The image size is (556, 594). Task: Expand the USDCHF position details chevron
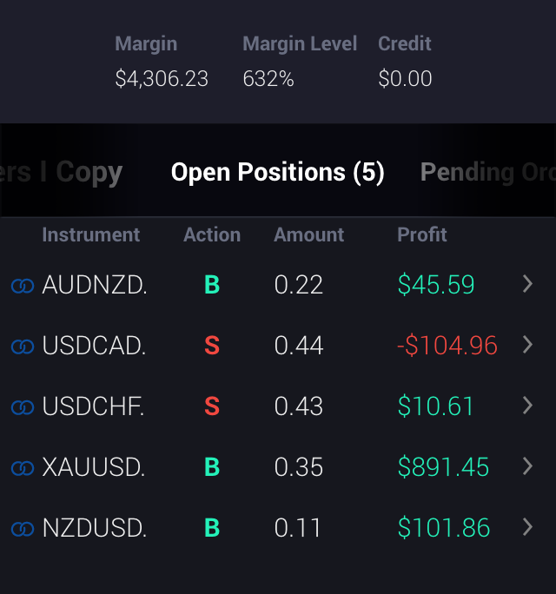[x=527, y=406]
